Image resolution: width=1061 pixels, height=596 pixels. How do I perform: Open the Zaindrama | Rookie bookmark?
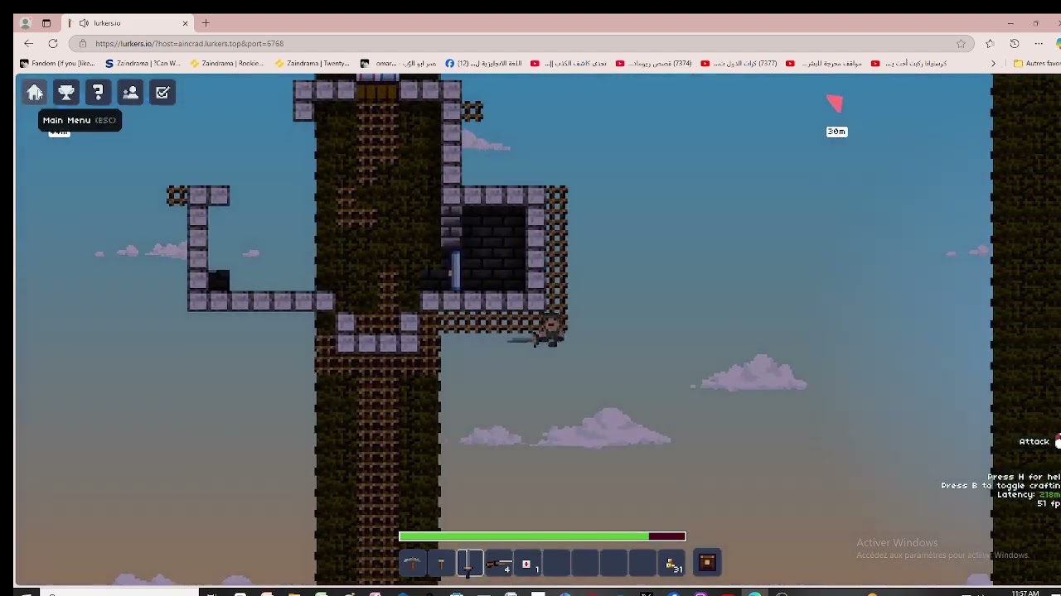point(226,63)
